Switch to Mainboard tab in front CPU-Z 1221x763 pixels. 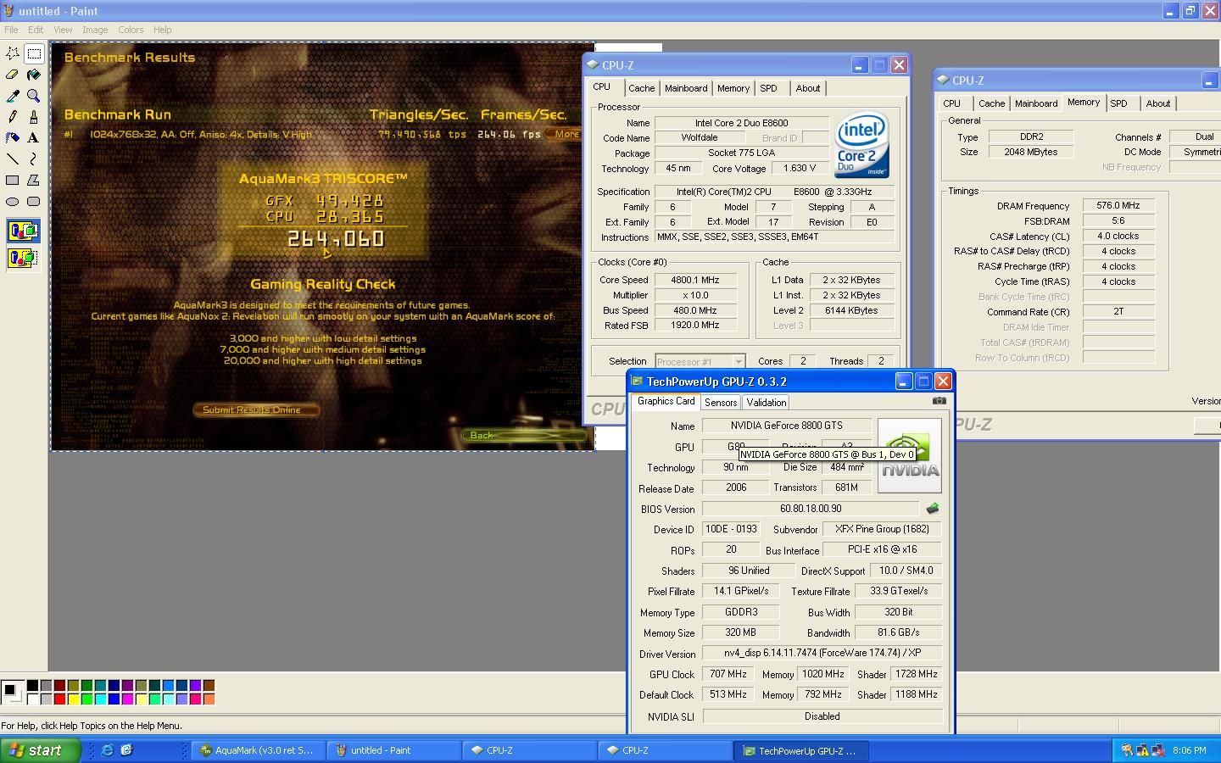[x=686, y=88]
